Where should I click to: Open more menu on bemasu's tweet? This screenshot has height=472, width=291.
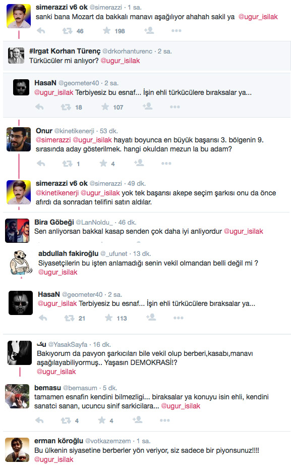[165, 420]
